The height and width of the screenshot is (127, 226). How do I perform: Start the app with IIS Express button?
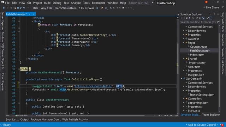[x=87, y=8]
